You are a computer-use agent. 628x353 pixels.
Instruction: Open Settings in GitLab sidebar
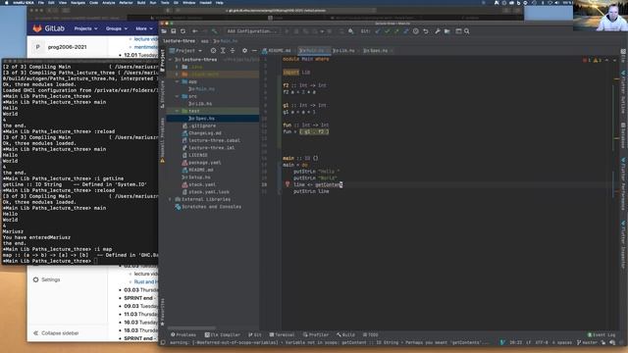pos(47,279)
